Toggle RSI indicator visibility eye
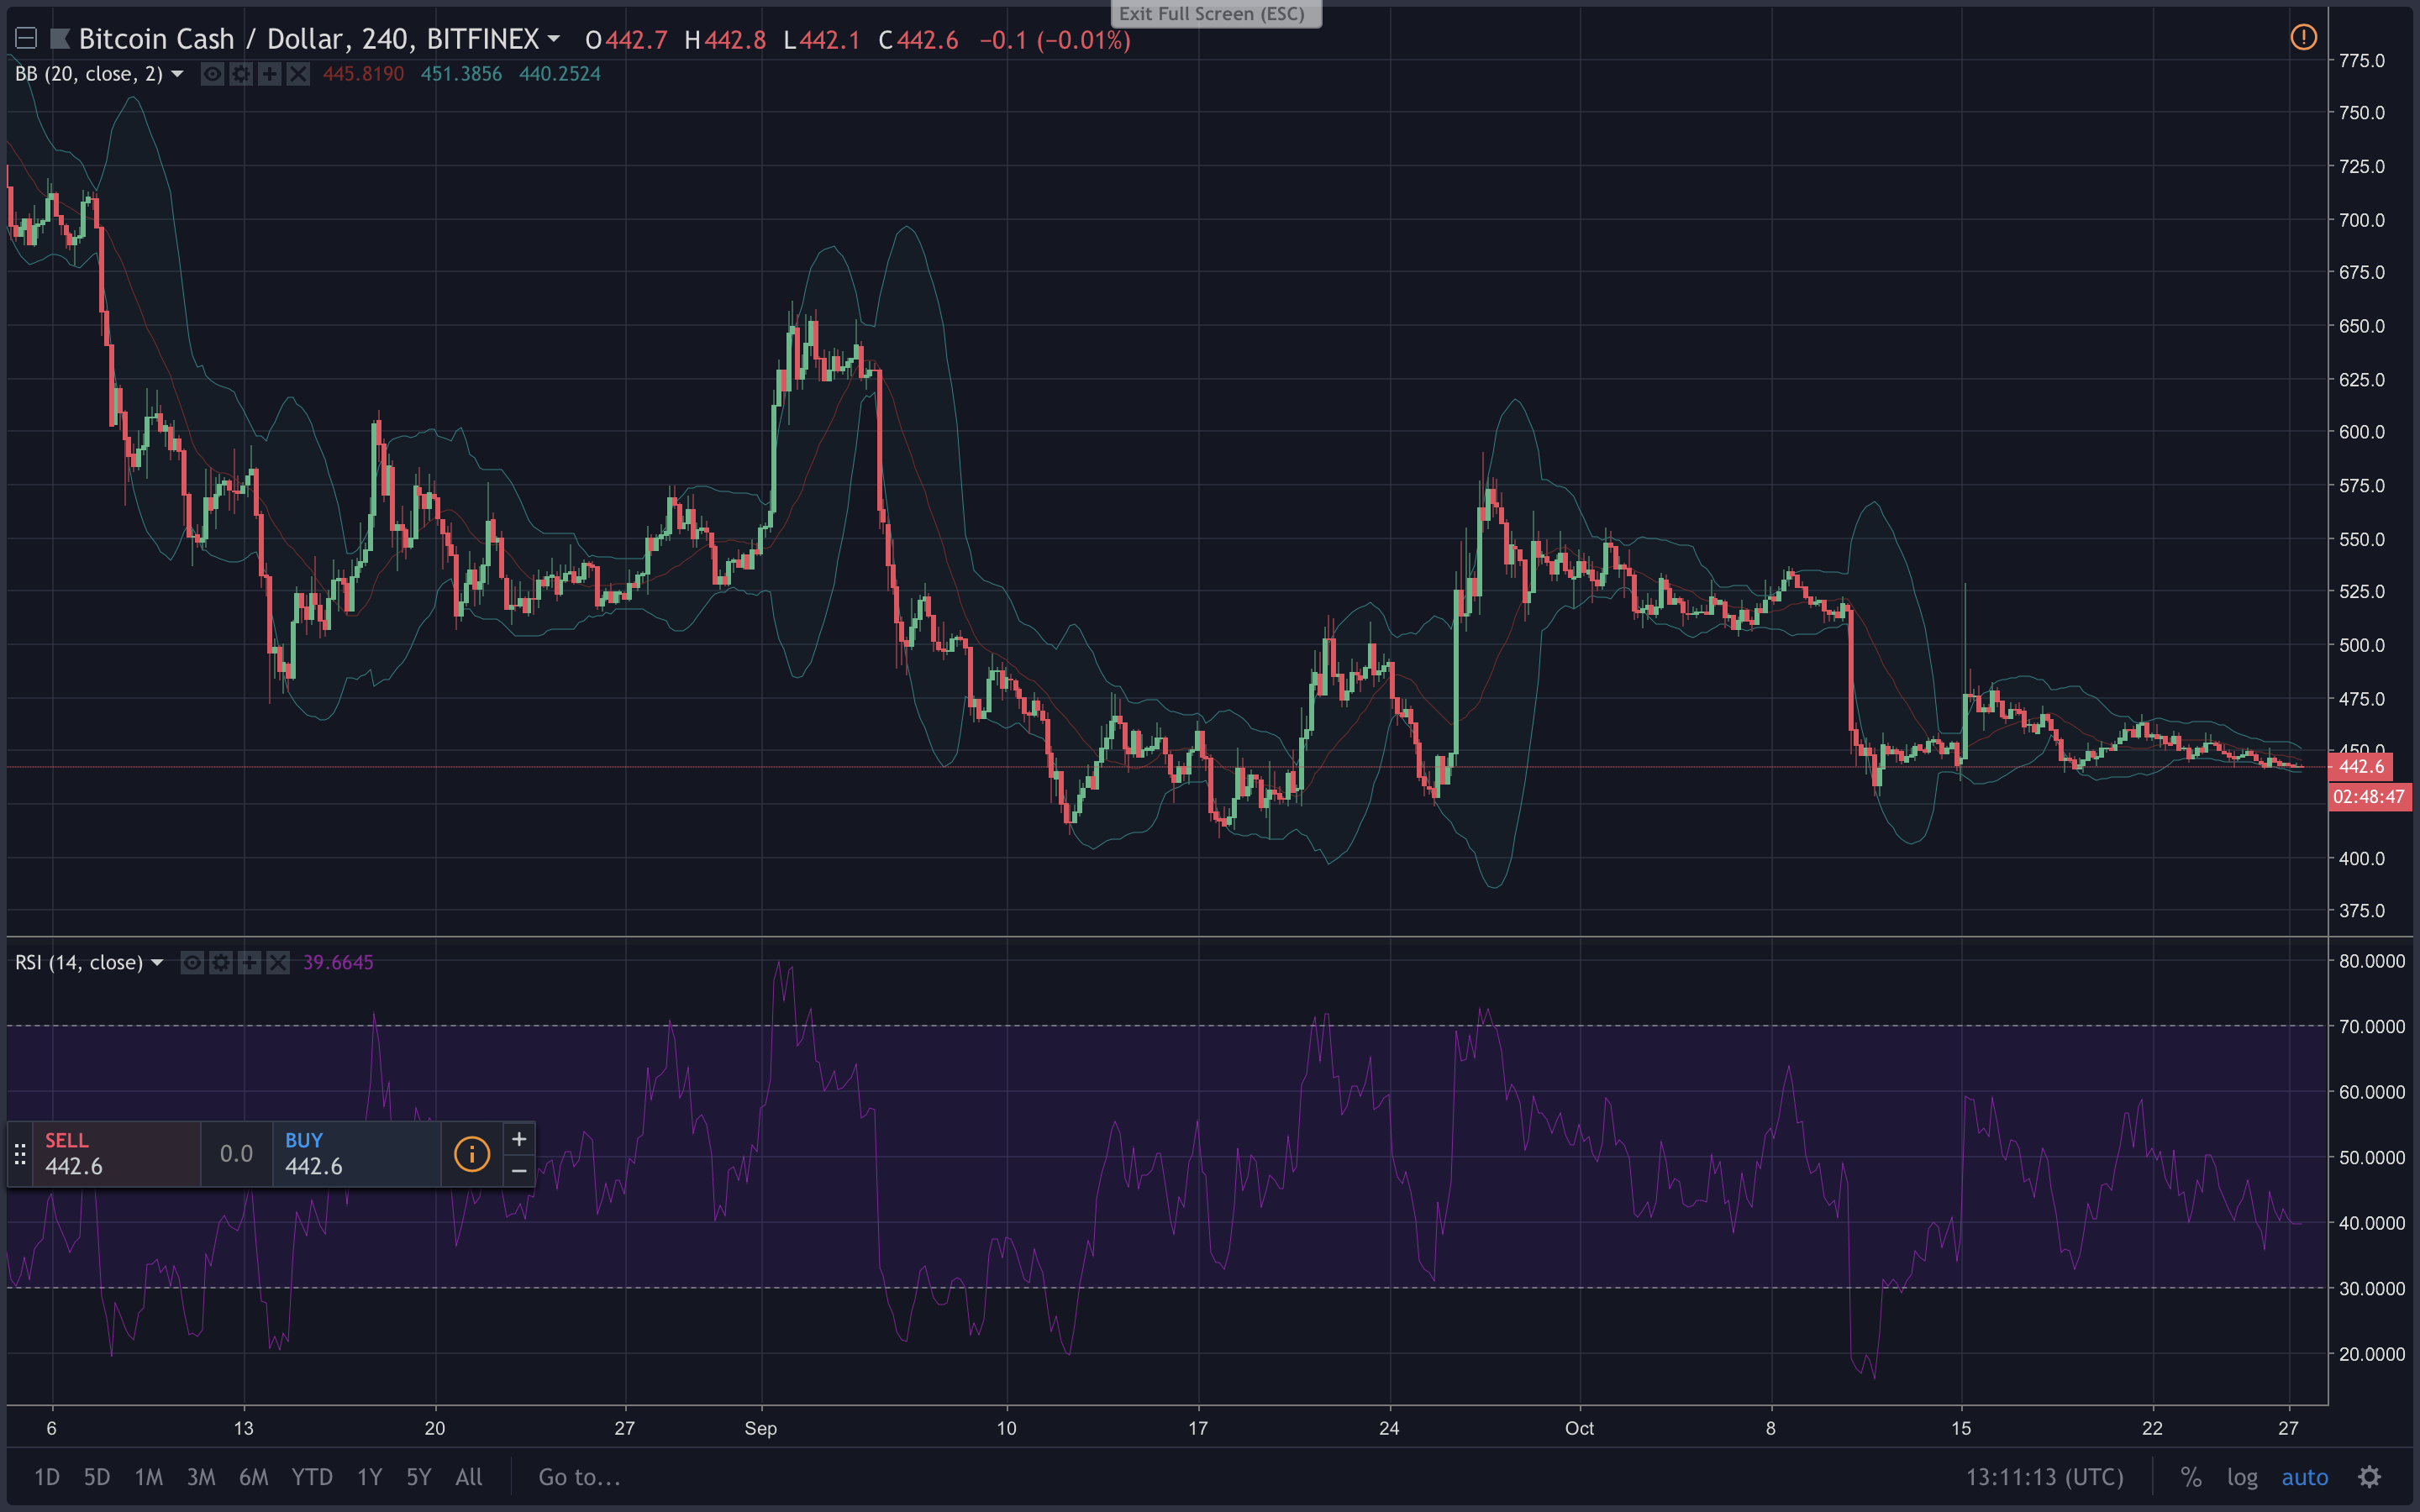This screenshot has height=1512, width=2420. point(192,962)
